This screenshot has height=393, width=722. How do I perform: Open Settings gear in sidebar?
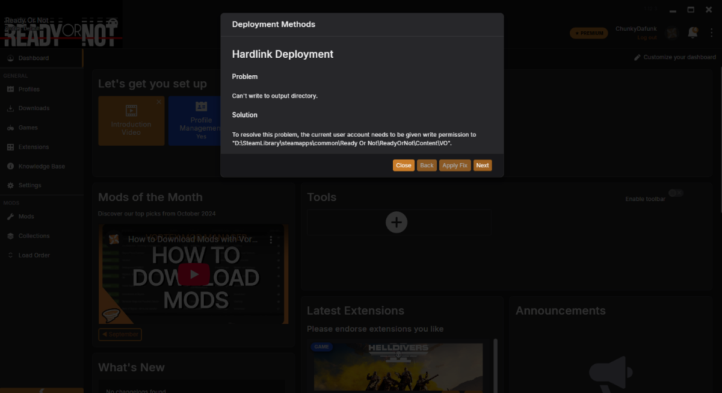[11, 185]
